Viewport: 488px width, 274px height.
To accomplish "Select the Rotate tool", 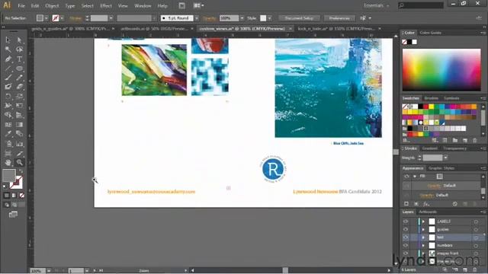I will (x=8, y=97).
